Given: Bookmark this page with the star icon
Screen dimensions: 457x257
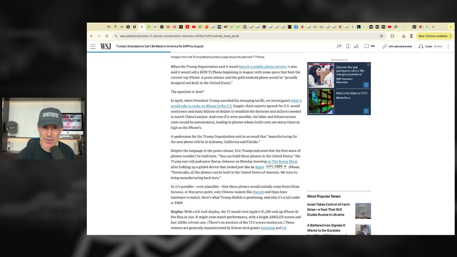Looking at the screenshot, I should [x=381, y=36].
